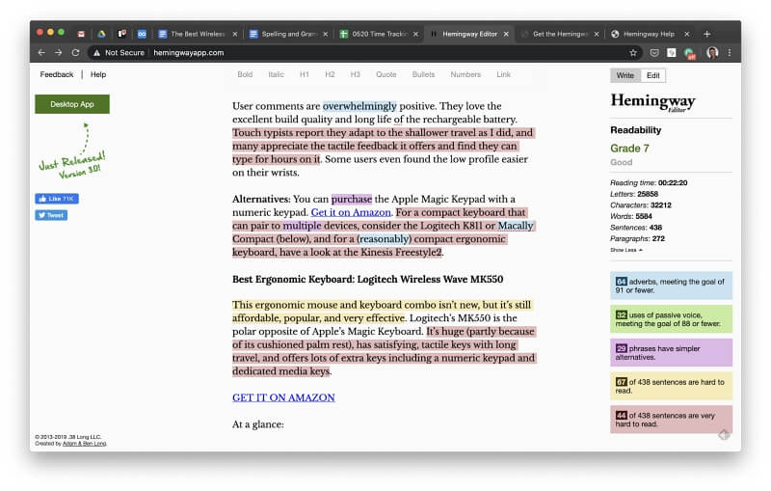Apply H2 heading style
Screen dimensions: 771x491
coord(330,74)
